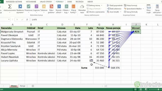The image size is (162, 91).
Task: Select cell Lucyna Lipińska
Action: (13, 61)
